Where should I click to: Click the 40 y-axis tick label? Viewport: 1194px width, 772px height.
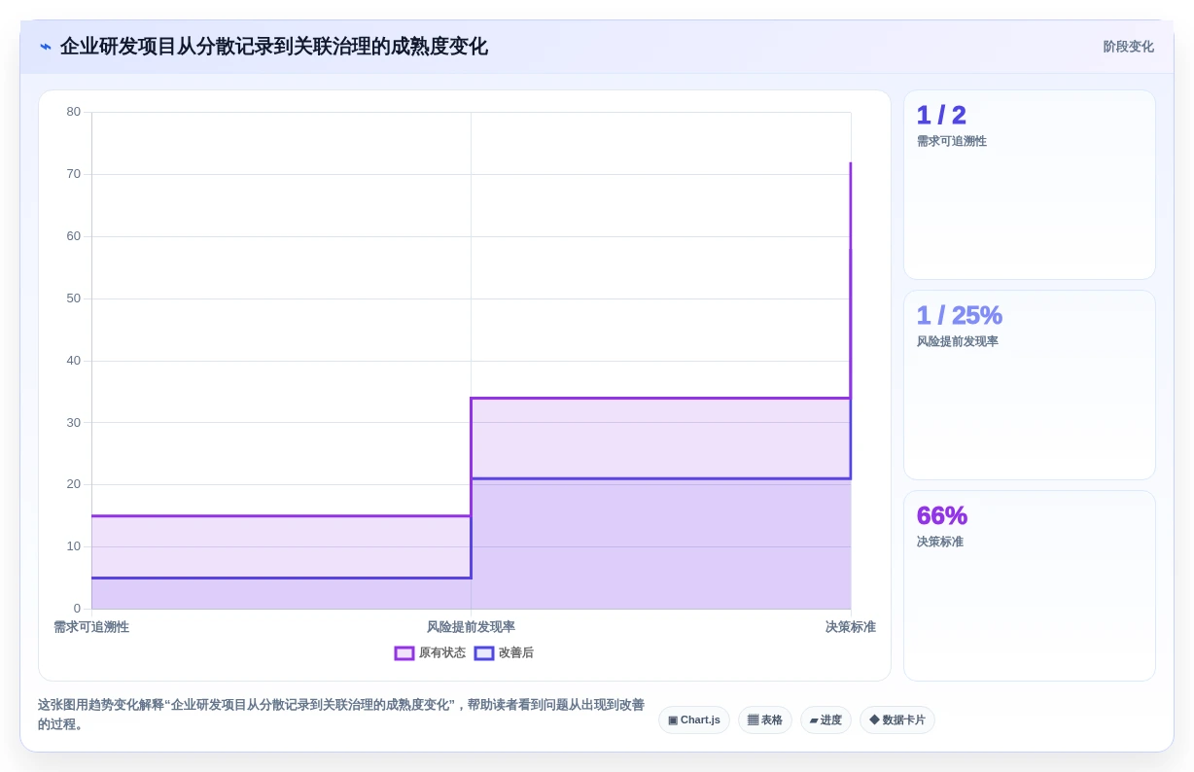(x=74, y=361)
